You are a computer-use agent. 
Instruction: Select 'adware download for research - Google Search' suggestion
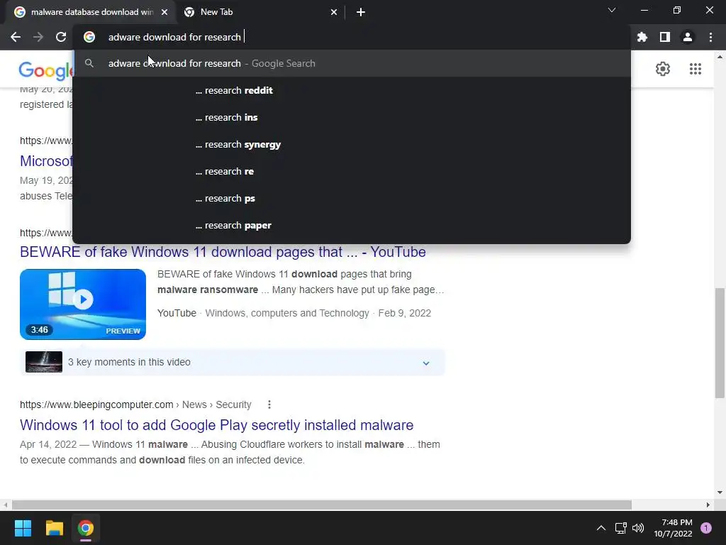(352, 63)
